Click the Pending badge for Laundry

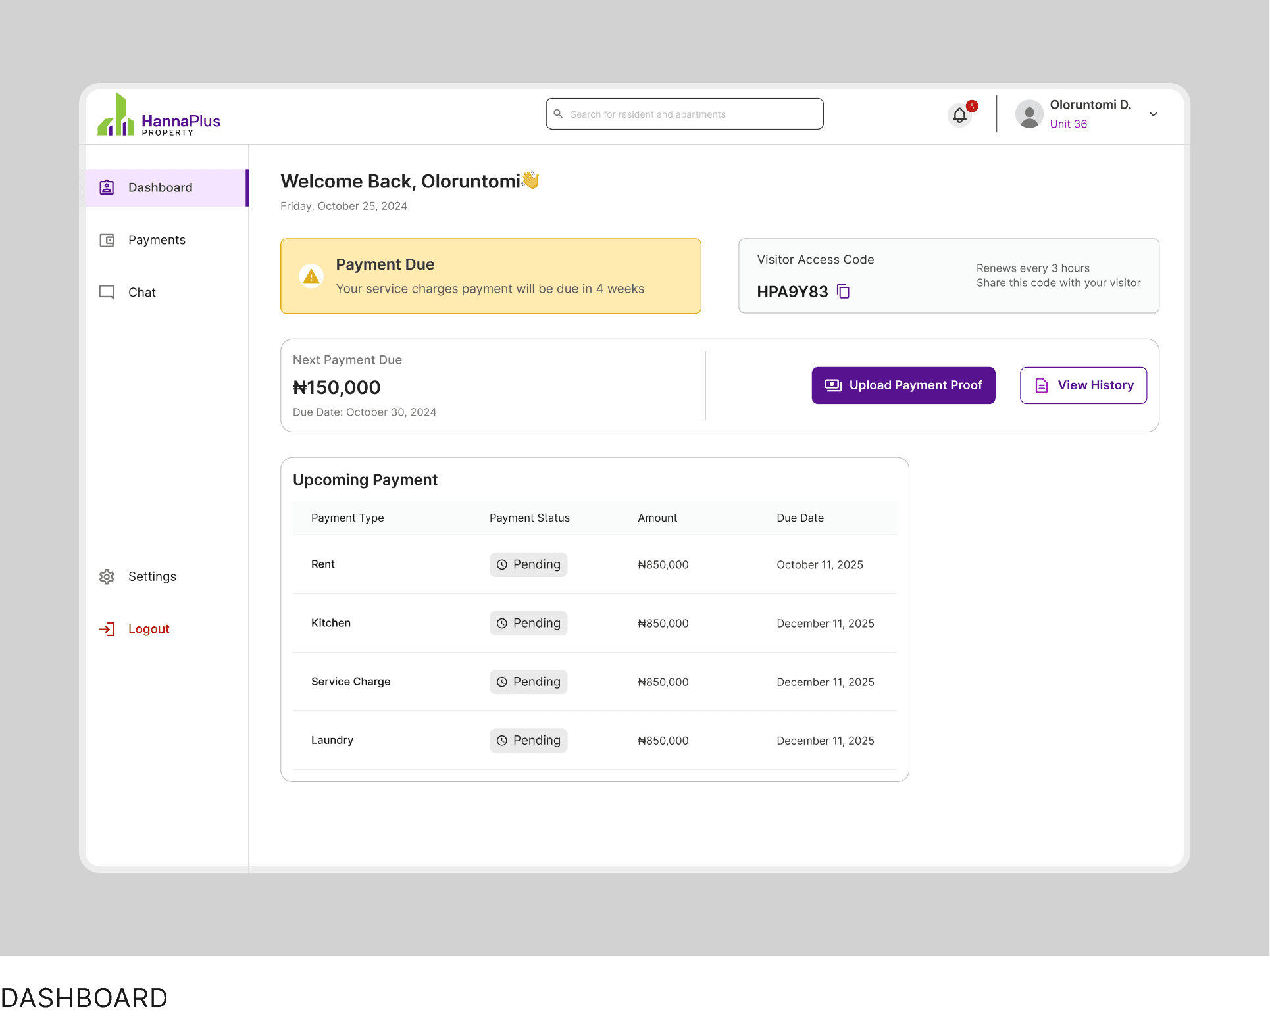528,740
